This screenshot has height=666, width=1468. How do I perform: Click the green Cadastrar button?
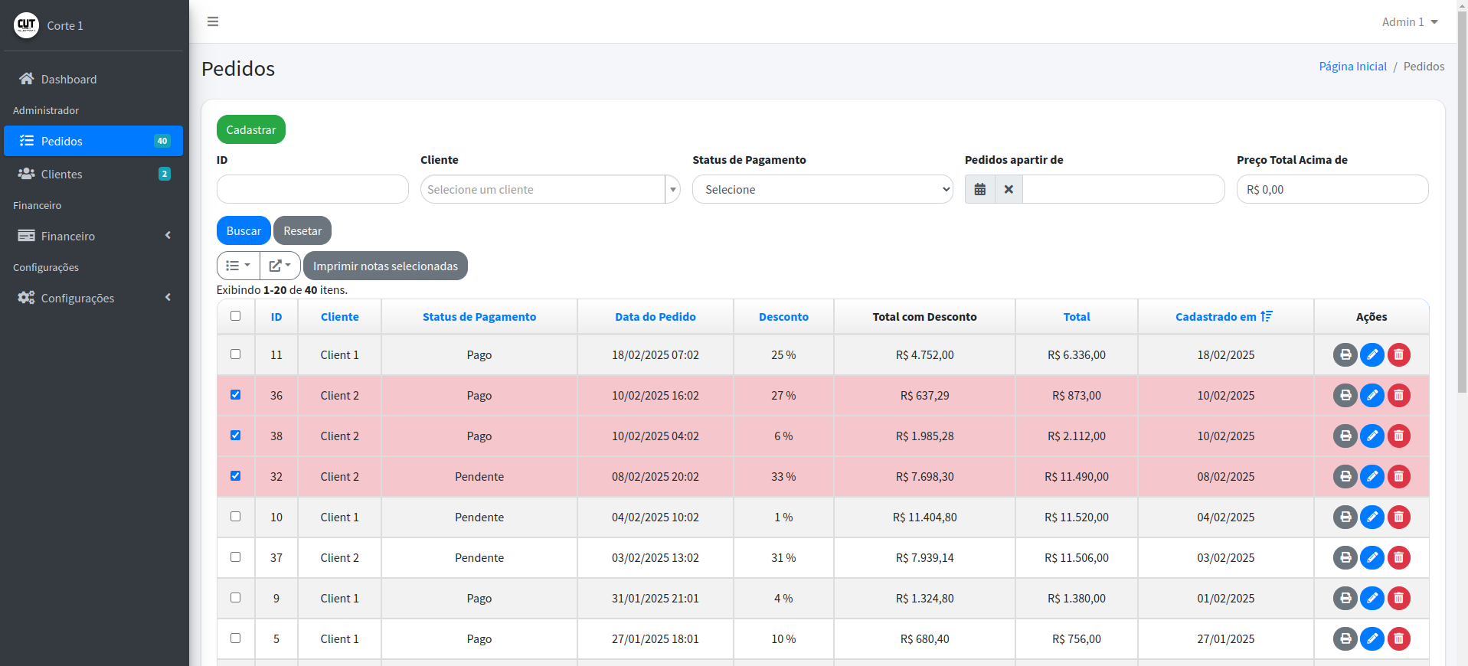(x=251, y=129)
